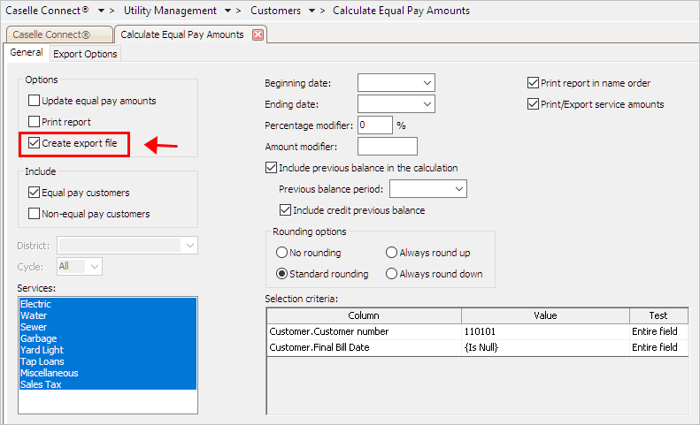Toggle Equal pay customers checkbox
700x425 pixels.
pyautogui.click(x=34, y=193)
